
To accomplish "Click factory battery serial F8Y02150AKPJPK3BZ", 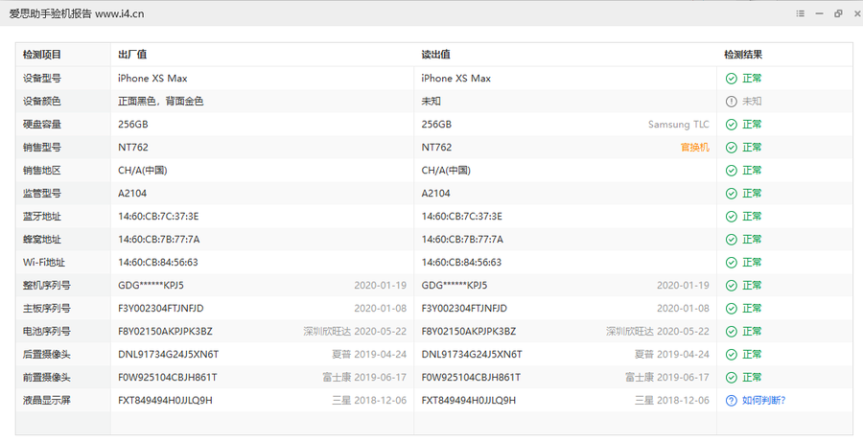I will pos(165,332).
